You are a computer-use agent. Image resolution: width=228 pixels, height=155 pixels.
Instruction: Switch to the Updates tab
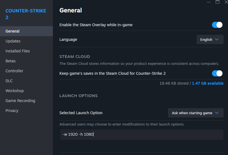(x=13, y=41)
